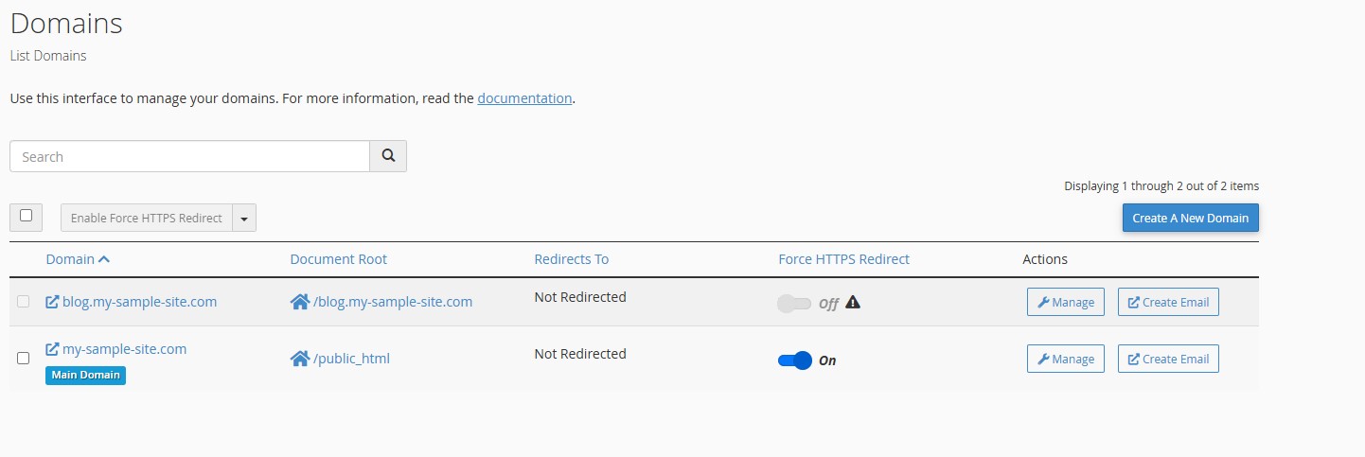Image resolution: width=1365 pixels, height=457 pixels.
Task: Click external link icon beside my-sample-site.com
Action: tap(53, 349)
